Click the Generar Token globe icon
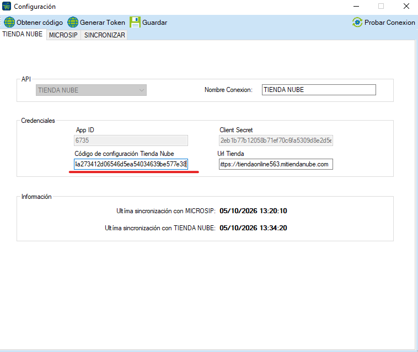 point(73,23)
